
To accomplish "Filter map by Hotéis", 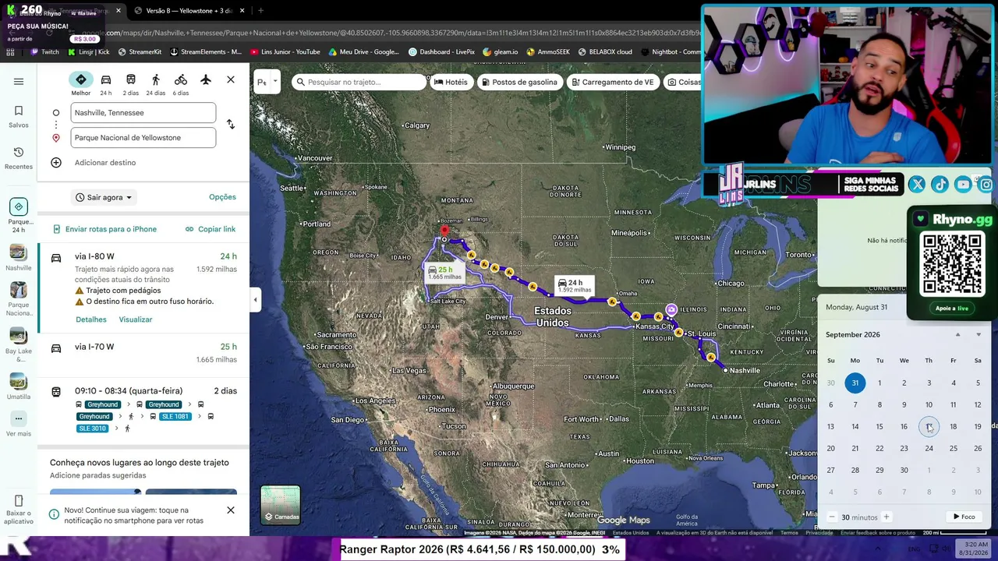I will tap(451, 82).
